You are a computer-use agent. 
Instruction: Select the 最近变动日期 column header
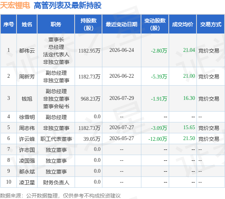[x=121, y=24]
